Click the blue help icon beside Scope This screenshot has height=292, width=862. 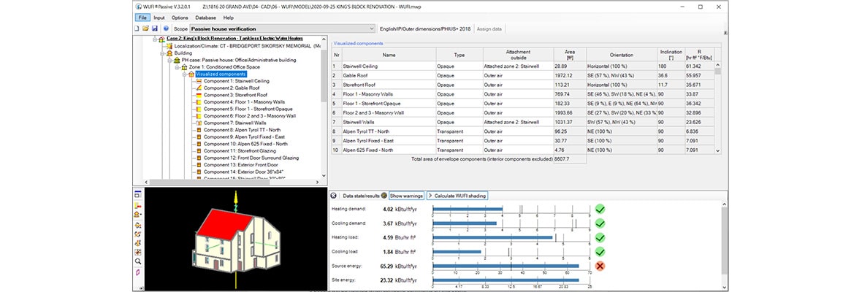point(166,28)
